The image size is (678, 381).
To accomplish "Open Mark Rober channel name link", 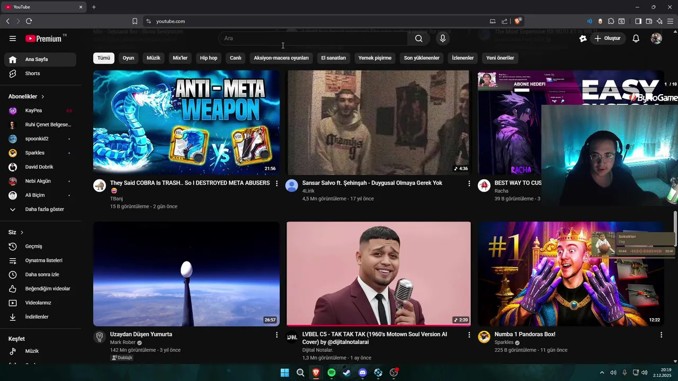I will tap(123, 342).
